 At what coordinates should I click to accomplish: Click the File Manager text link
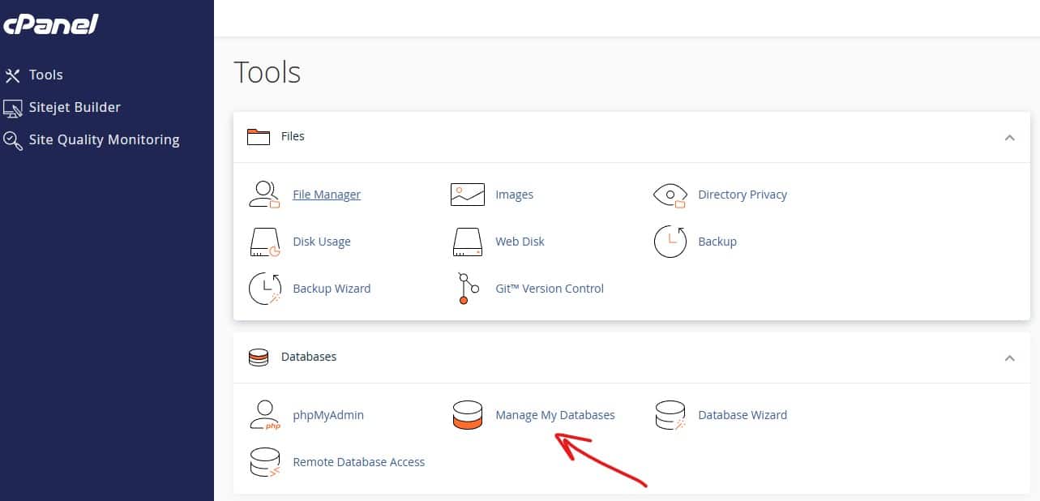pos(327,195)
